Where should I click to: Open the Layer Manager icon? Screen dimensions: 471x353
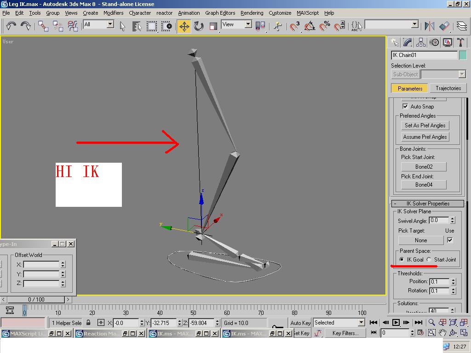point(462,26)
